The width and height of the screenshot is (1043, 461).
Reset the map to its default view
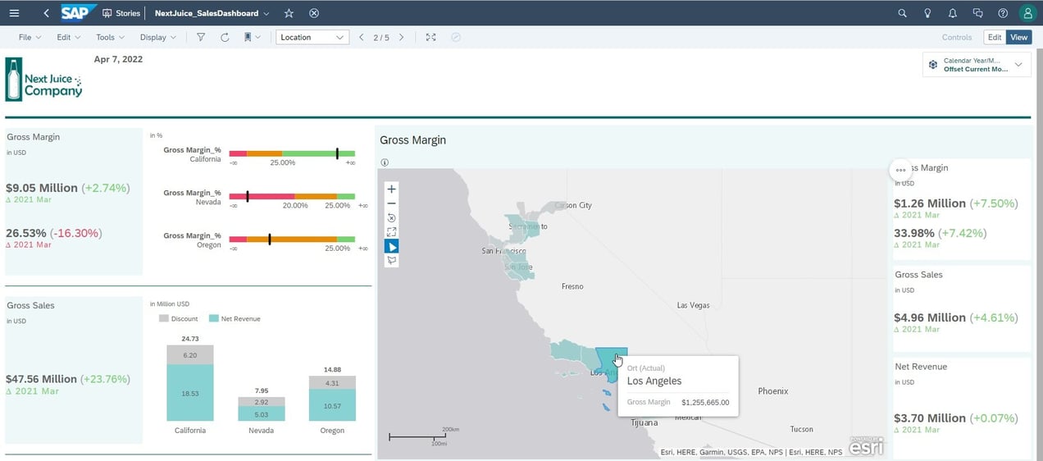point(391,217)
